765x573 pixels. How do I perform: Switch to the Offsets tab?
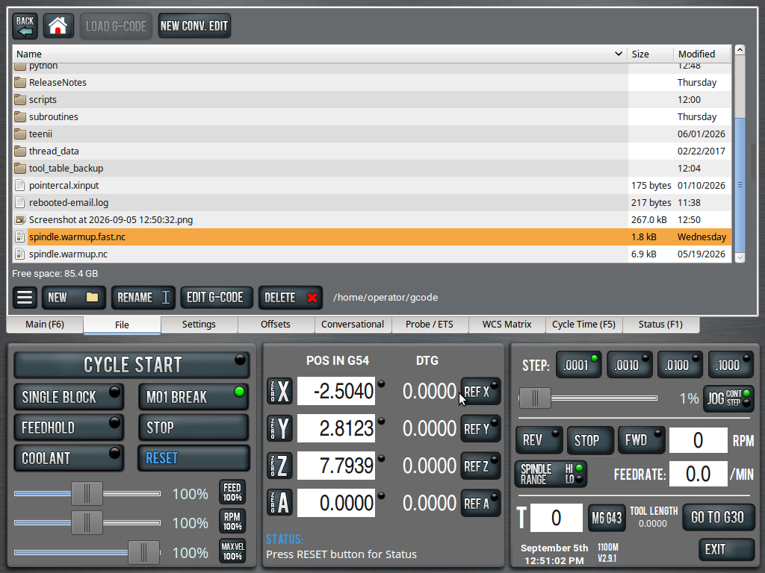click(x=275, y=325)
